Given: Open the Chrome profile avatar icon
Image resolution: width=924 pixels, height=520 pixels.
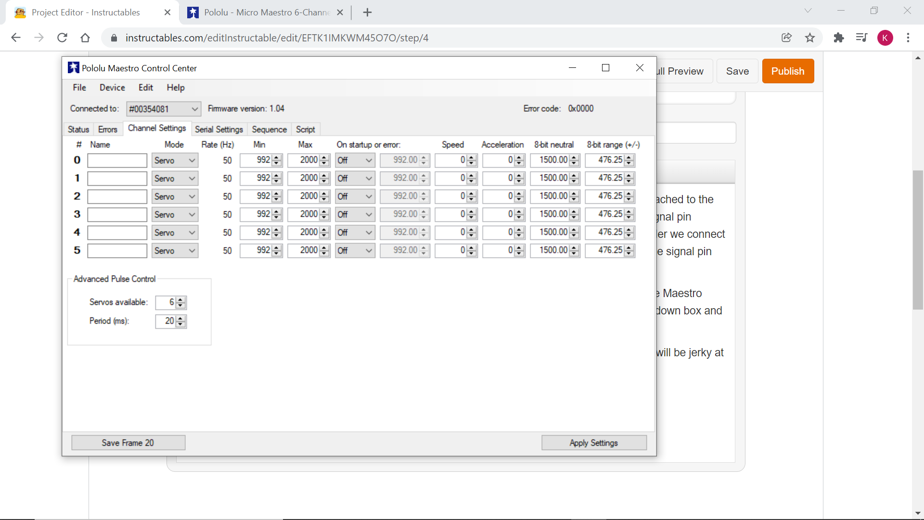Looking at the screenshot, I should [885, 38].
